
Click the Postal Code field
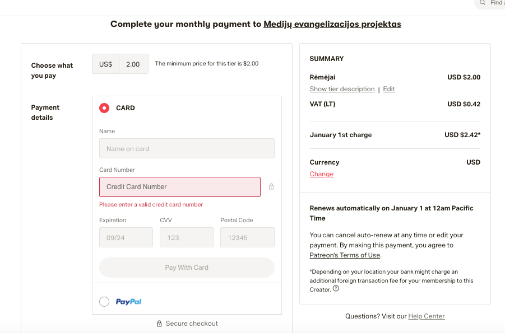pos(247,237)
